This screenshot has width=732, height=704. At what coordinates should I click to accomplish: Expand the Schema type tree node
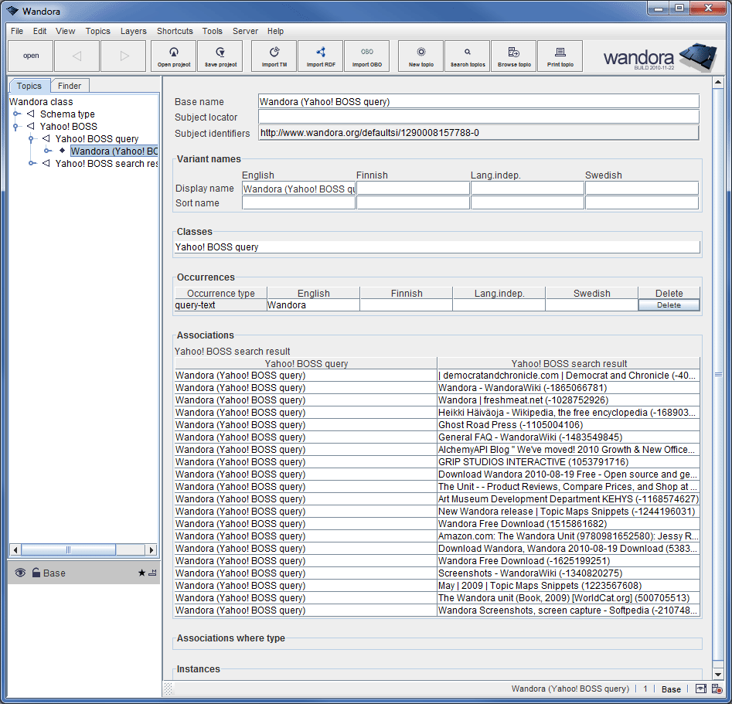coord(15,114)
